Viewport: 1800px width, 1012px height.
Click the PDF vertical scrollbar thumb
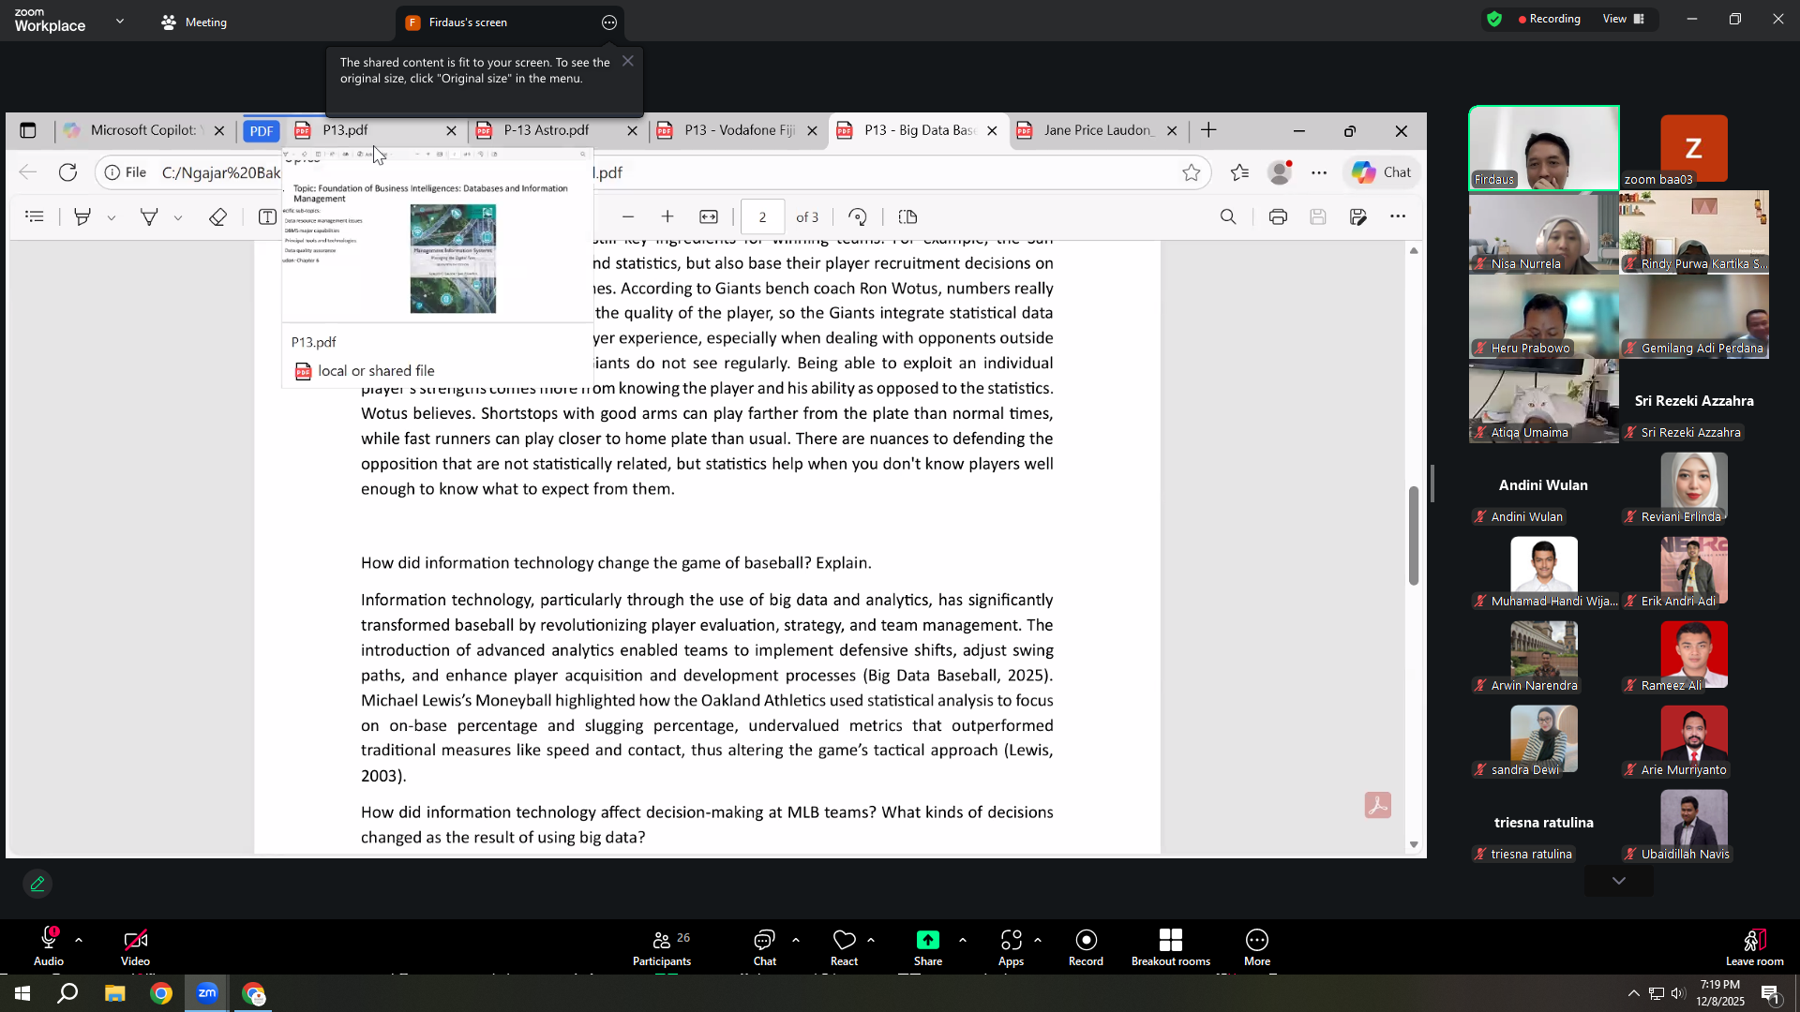(x=1414, y=536)
